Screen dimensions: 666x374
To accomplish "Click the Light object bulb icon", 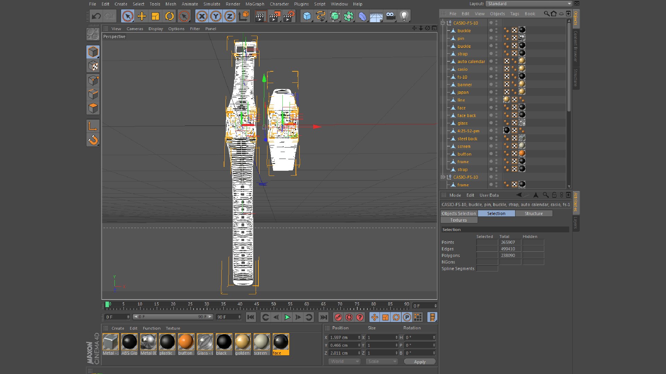I will (x=404, y=16).
